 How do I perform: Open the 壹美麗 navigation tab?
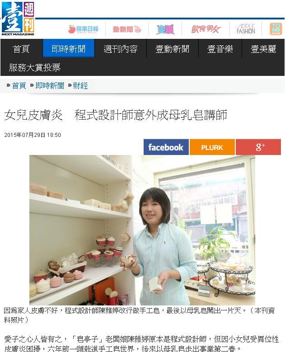pyautogui.click(x=263, y=49)
